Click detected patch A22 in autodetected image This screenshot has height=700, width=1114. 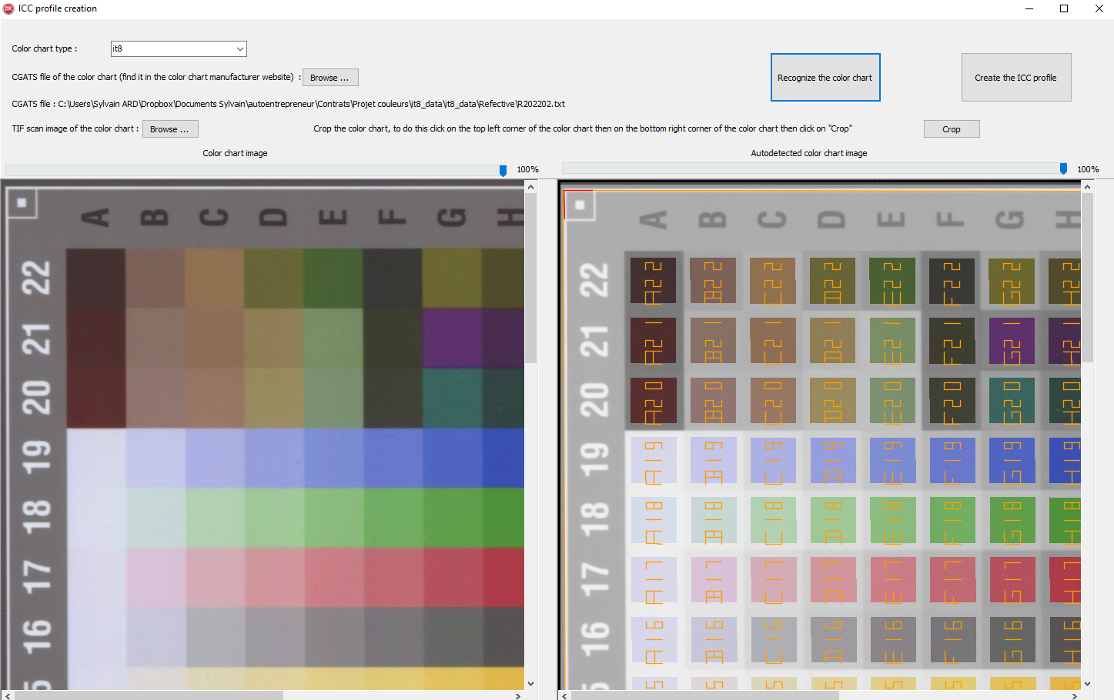(653, 281)
